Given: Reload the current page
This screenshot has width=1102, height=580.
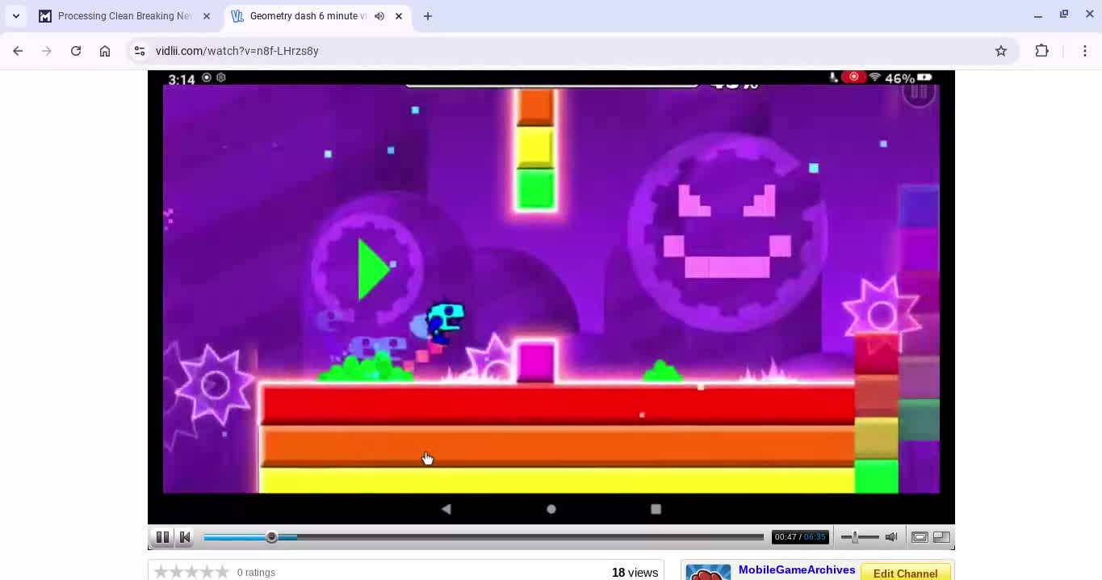Looking at the screenshot, I should point(76,51).
